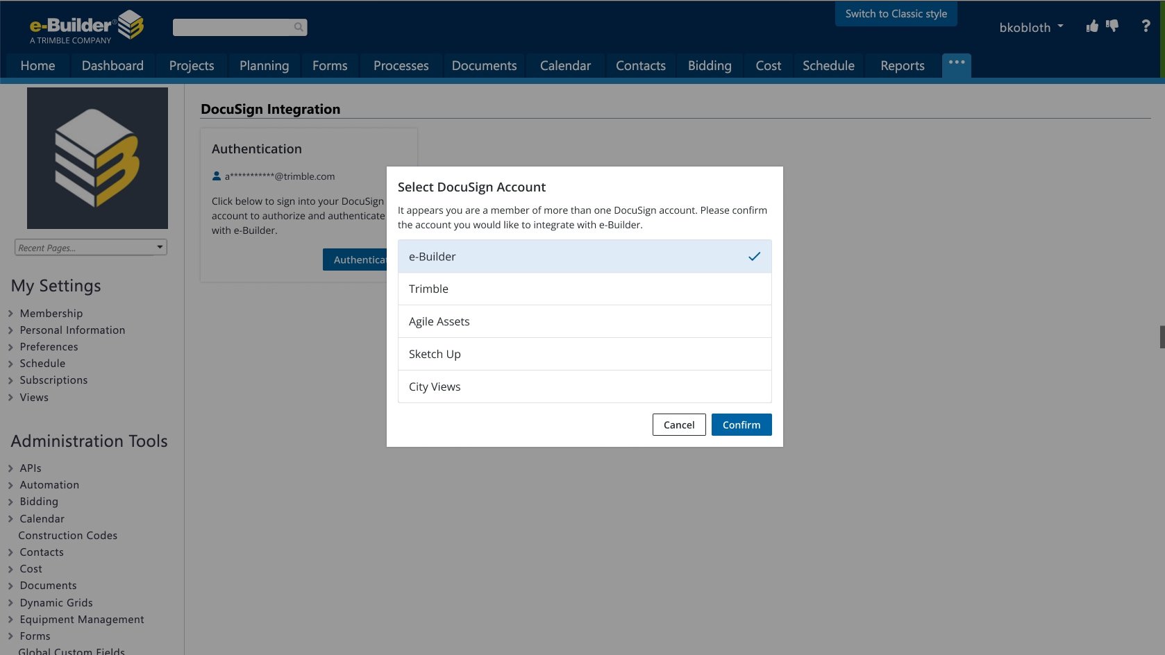The image size is (1165, 655).
Task: Confirm the selected DocuSign account
Action: (741, 425)
